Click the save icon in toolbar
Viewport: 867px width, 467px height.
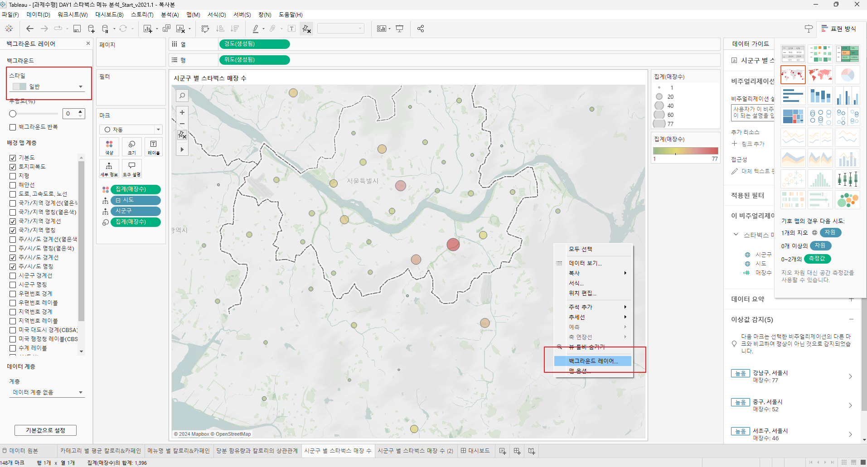[77, 29]
